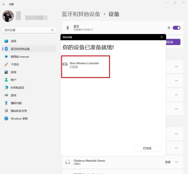
Task: Open Windows 更新 settings
Action: (x=29, y=118)
